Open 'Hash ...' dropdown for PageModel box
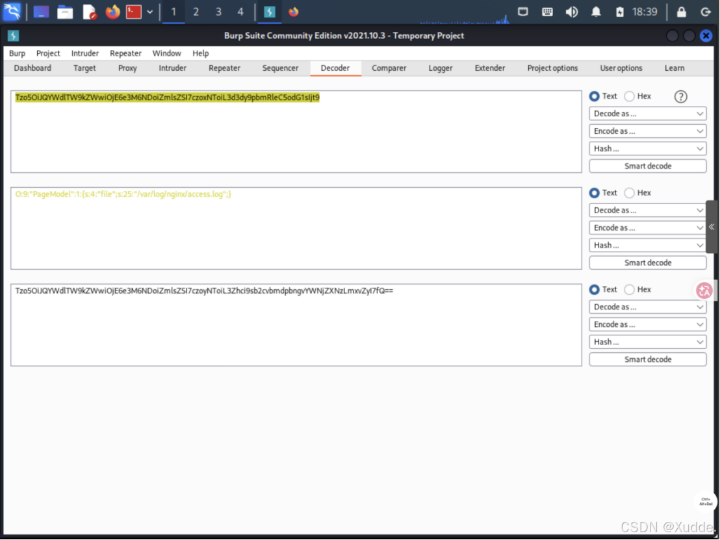 pos(647,245)
